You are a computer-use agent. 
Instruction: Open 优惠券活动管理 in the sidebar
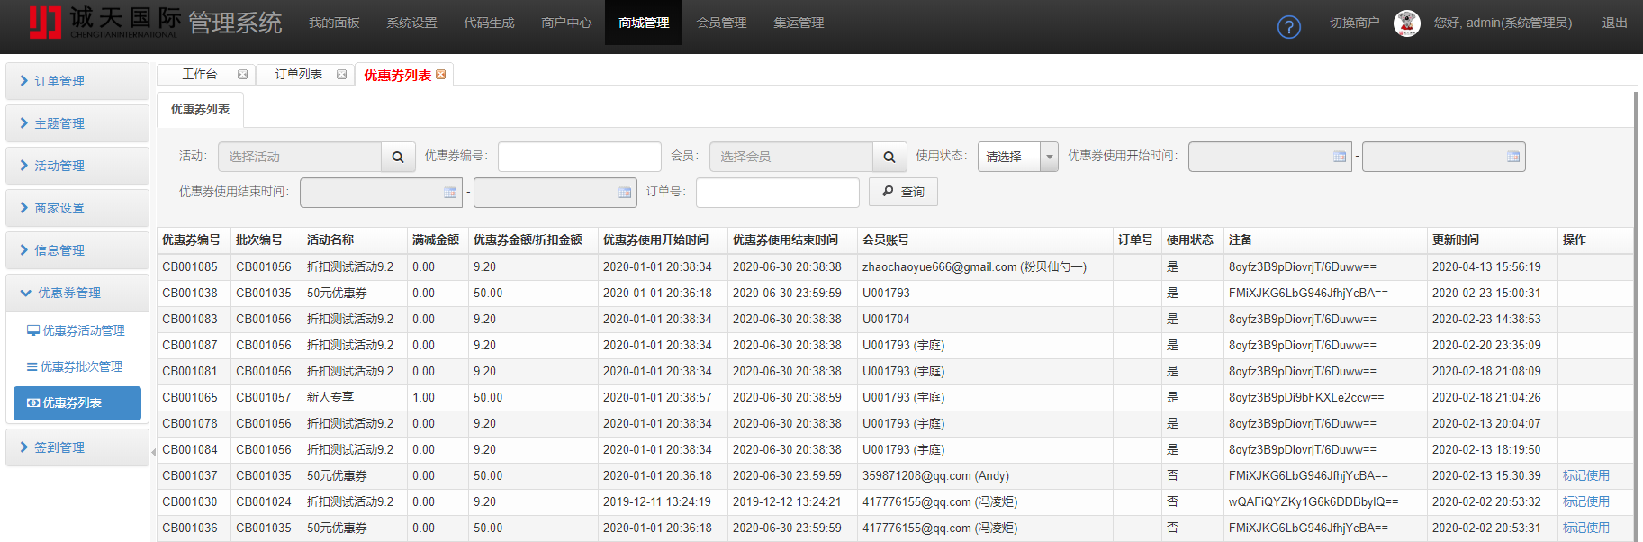coord(77,330)
